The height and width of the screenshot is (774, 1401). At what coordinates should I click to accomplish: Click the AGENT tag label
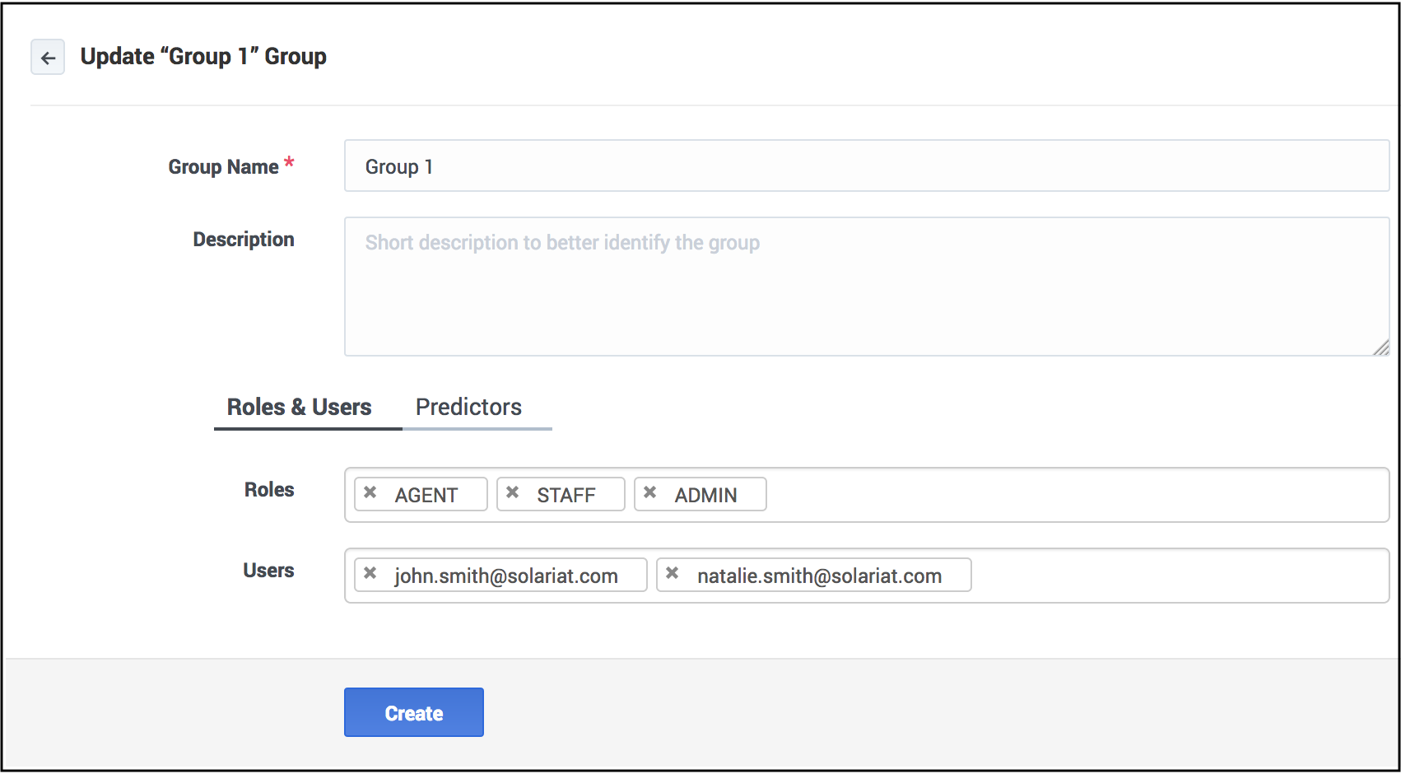(x=426, y=495)
